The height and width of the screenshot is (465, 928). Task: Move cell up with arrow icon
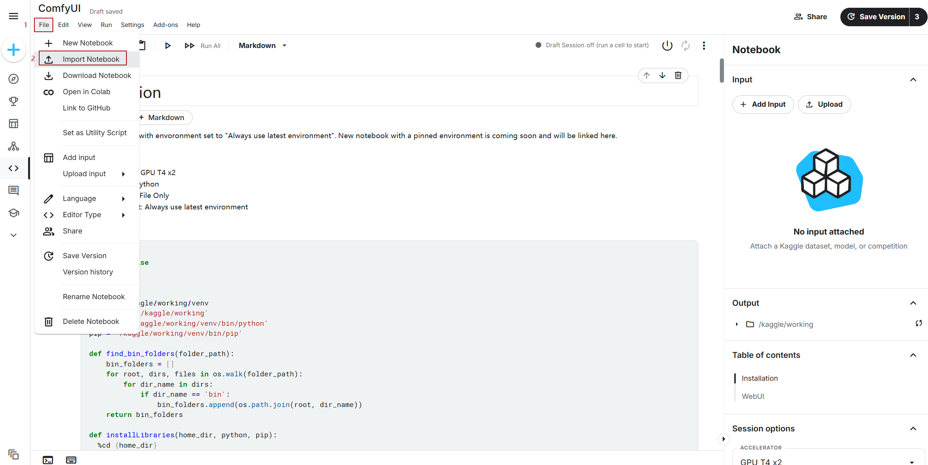(x=646, y=75)
